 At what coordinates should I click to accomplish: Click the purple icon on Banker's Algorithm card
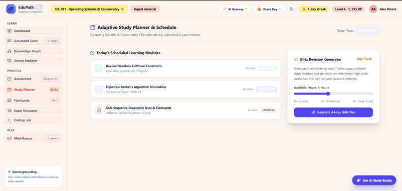(99, 89)
